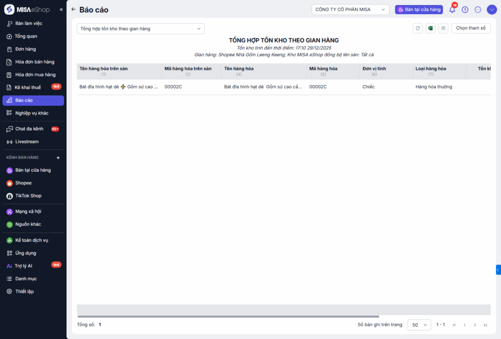Go back using the arrow beside Báo cáo
This screenshot has width=501, height=339.
tap(73, 10)
